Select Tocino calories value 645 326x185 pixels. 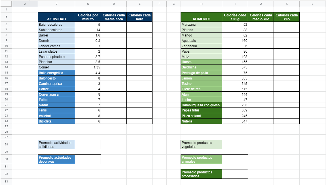pyautogui.click(x=235, y=83)
